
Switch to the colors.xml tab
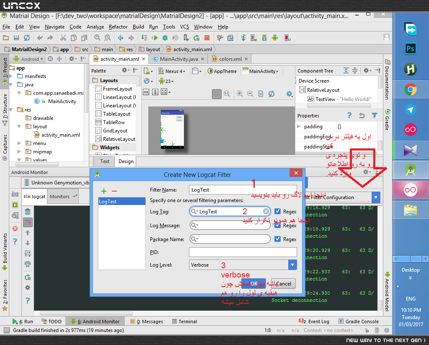tap(230, 59)
